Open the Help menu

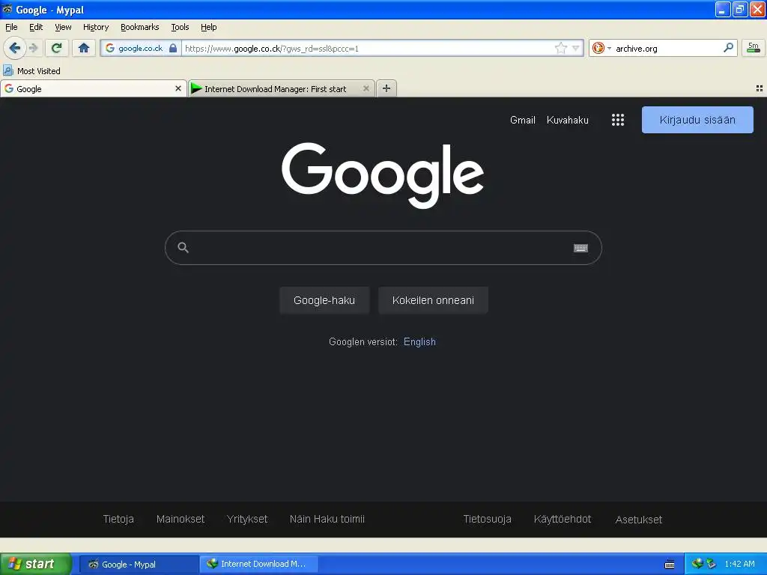(x=208, y=27)
